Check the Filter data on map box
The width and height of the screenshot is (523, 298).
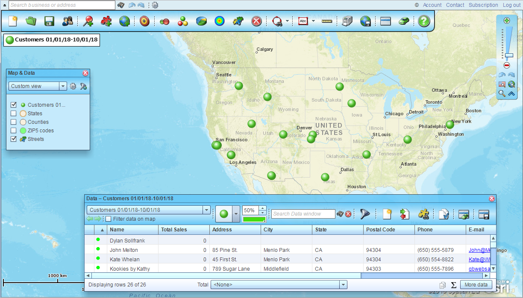(109, 219)
